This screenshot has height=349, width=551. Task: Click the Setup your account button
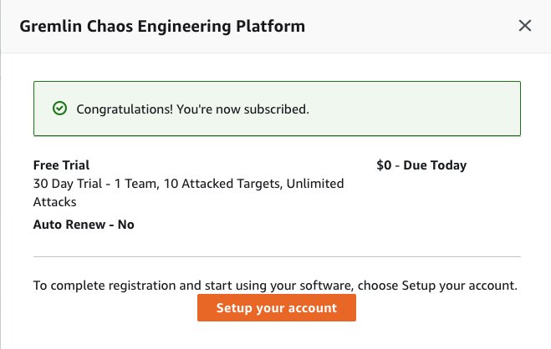277,307
